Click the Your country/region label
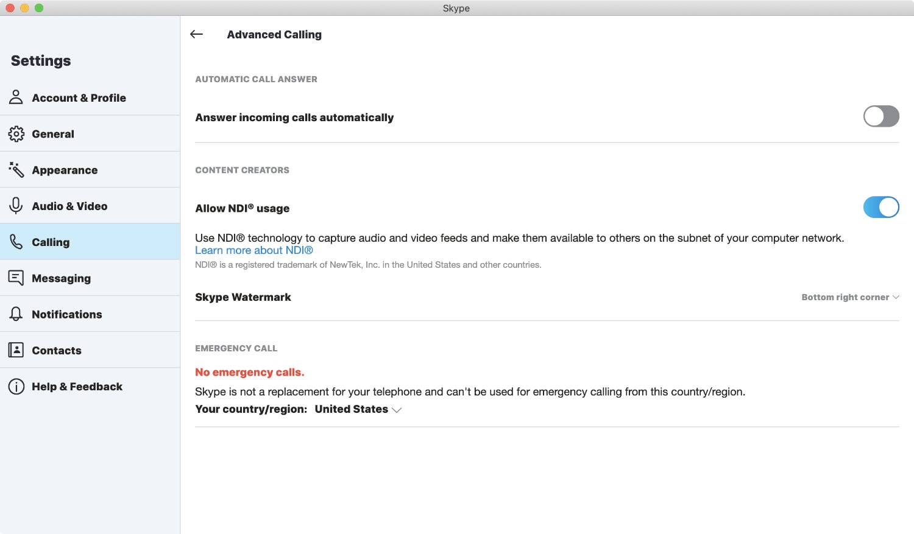 [251, 409]
